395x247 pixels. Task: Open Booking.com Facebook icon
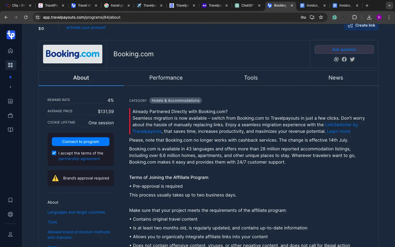click(344, 59)
